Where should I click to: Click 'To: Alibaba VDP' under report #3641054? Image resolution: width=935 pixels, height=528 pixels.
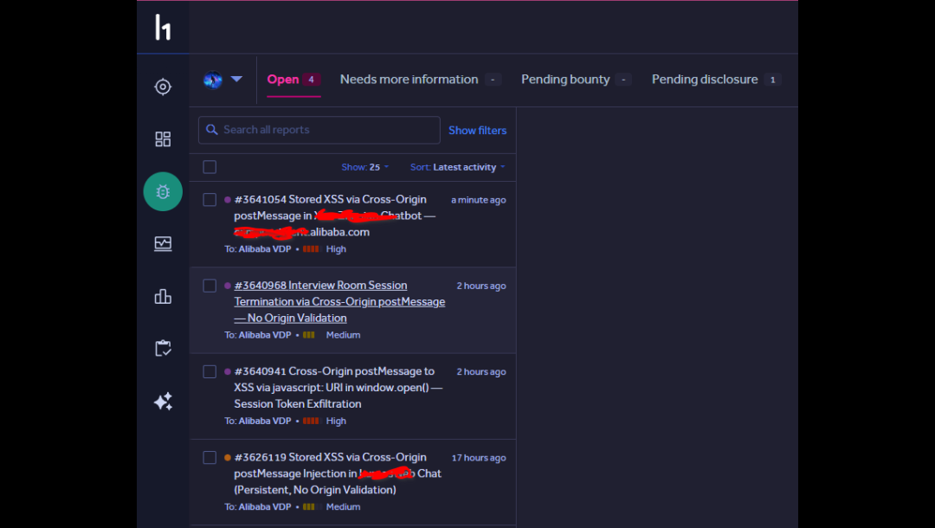pyautogui.click(x=258, y=249)
